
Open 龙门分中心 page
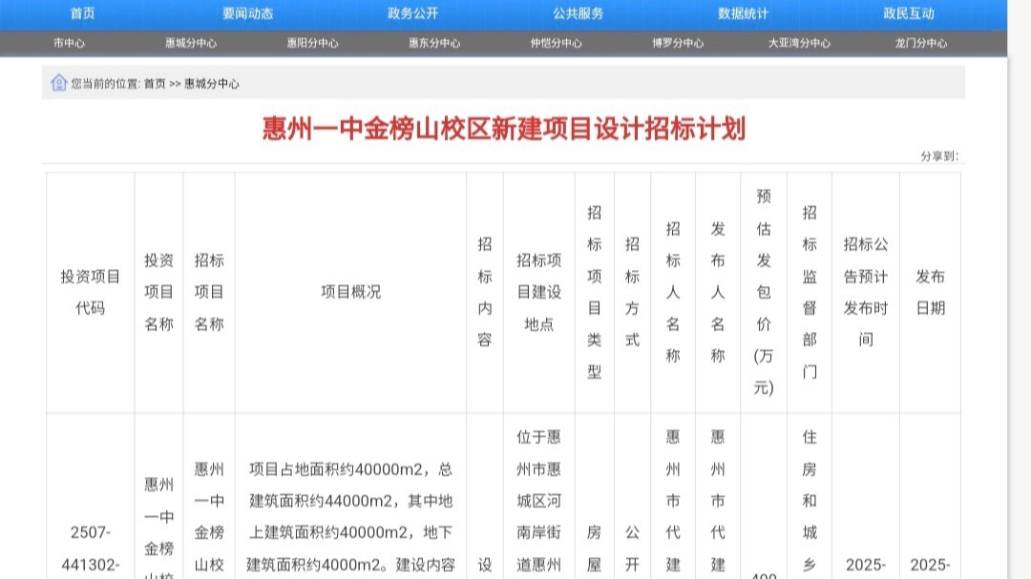coord(920,43)
